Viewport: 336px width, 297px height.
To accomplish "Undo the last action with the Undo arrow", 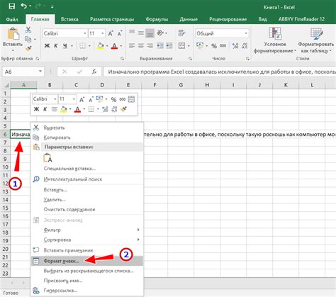I will click(x=23, y=6).
